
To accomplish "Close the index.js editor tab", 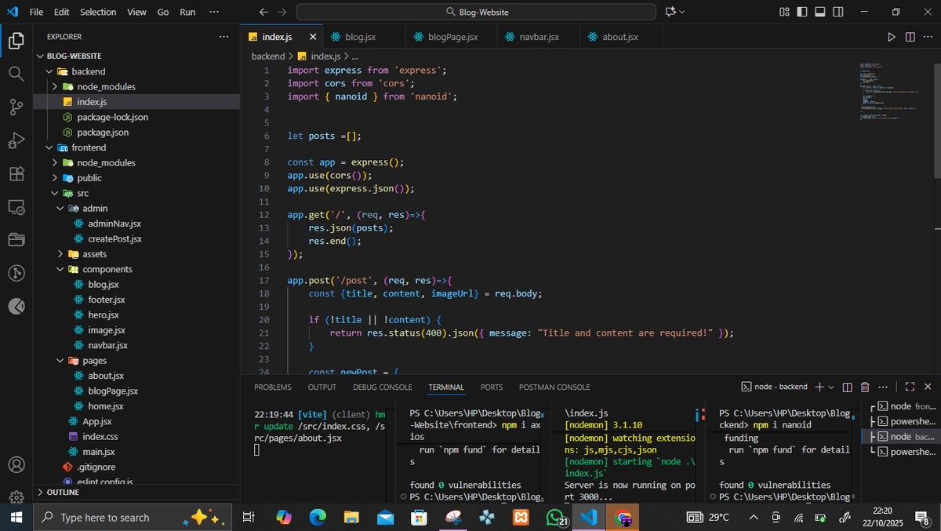I will (312, 37).
